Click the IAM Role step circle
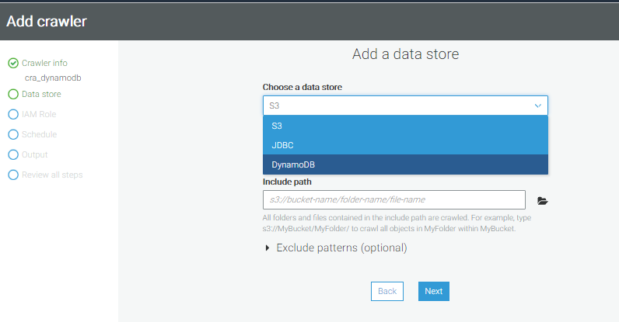The image size is (619, 322). point(13,114)
